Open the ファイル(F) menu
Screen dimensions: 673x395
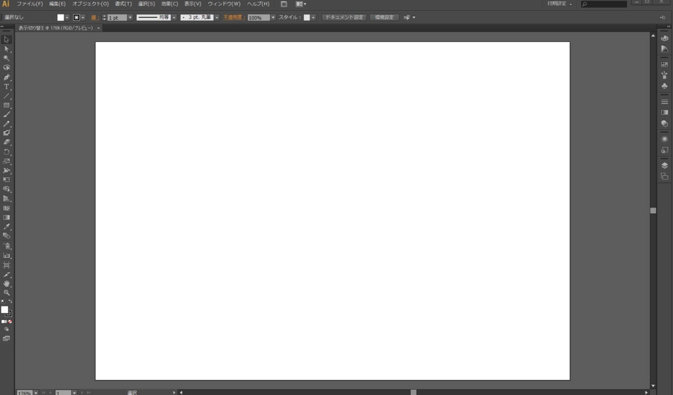point(30,4)
